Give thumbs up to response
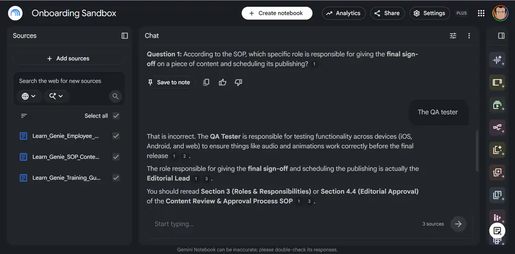This screenshot has height=254, width=515. click(222, 82)
